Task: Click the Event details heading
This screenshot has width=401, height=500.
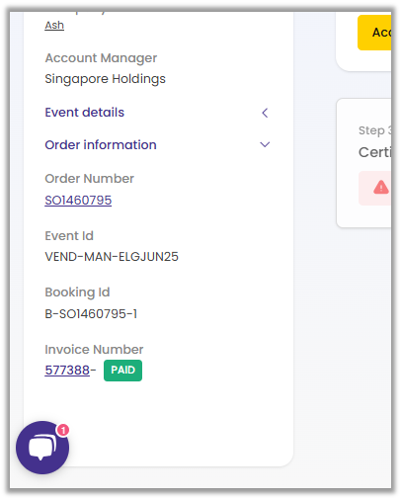Action: pos(85,113)
